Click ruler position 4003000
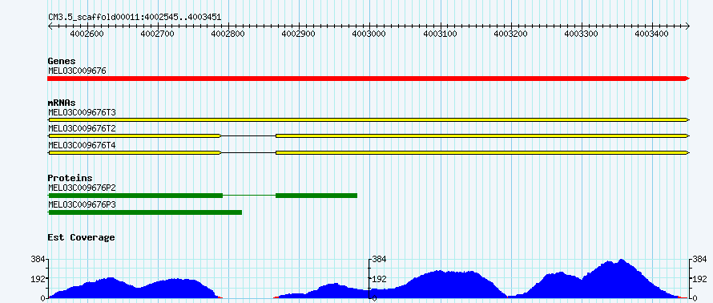713x303 pixels. pos(369,34)
